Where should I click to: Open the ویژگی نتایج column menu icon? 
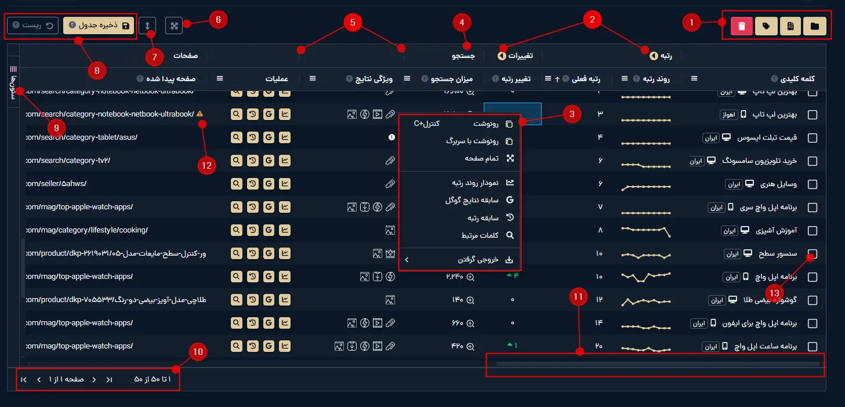pos(313,79)
